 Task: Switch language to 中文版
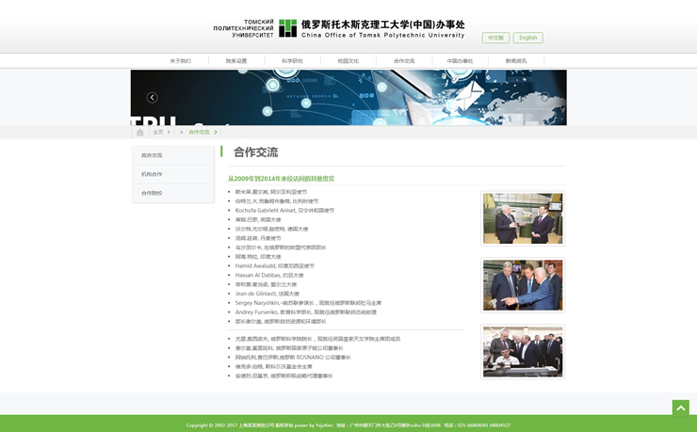495,38
